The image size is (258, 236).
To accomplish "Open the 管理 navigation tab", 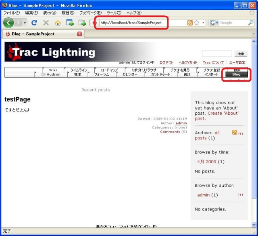I will tap(77, 74).
